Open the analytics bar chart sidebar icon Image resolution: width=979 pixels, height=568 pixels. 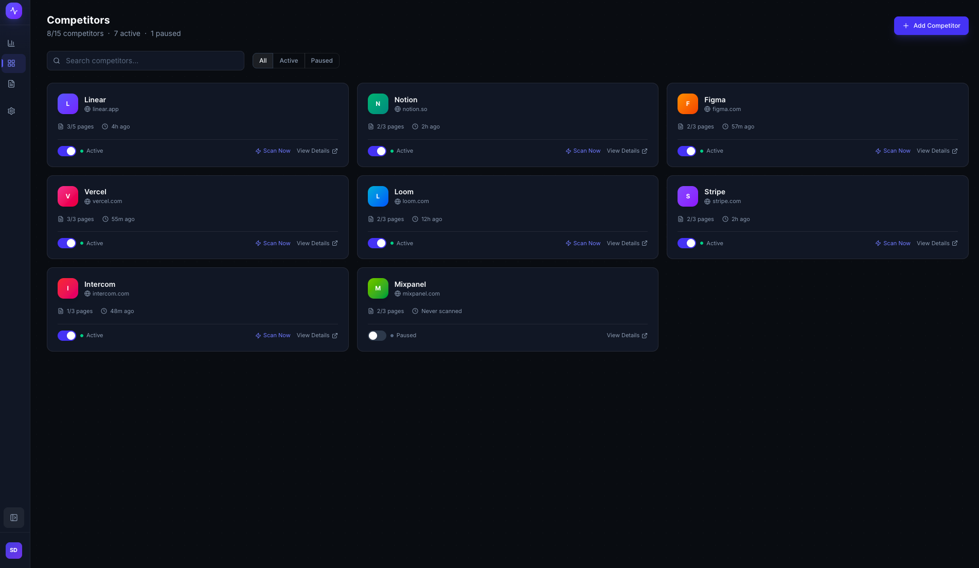pyautogui.click(x=11, y=43)
